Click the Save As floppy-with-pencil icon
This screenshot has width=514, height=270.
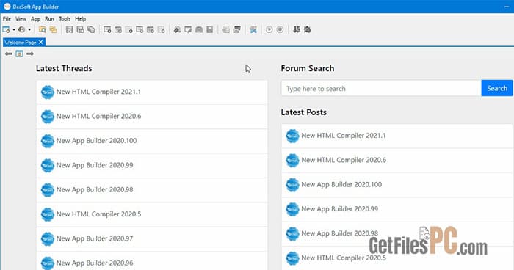tap(80, 29)
